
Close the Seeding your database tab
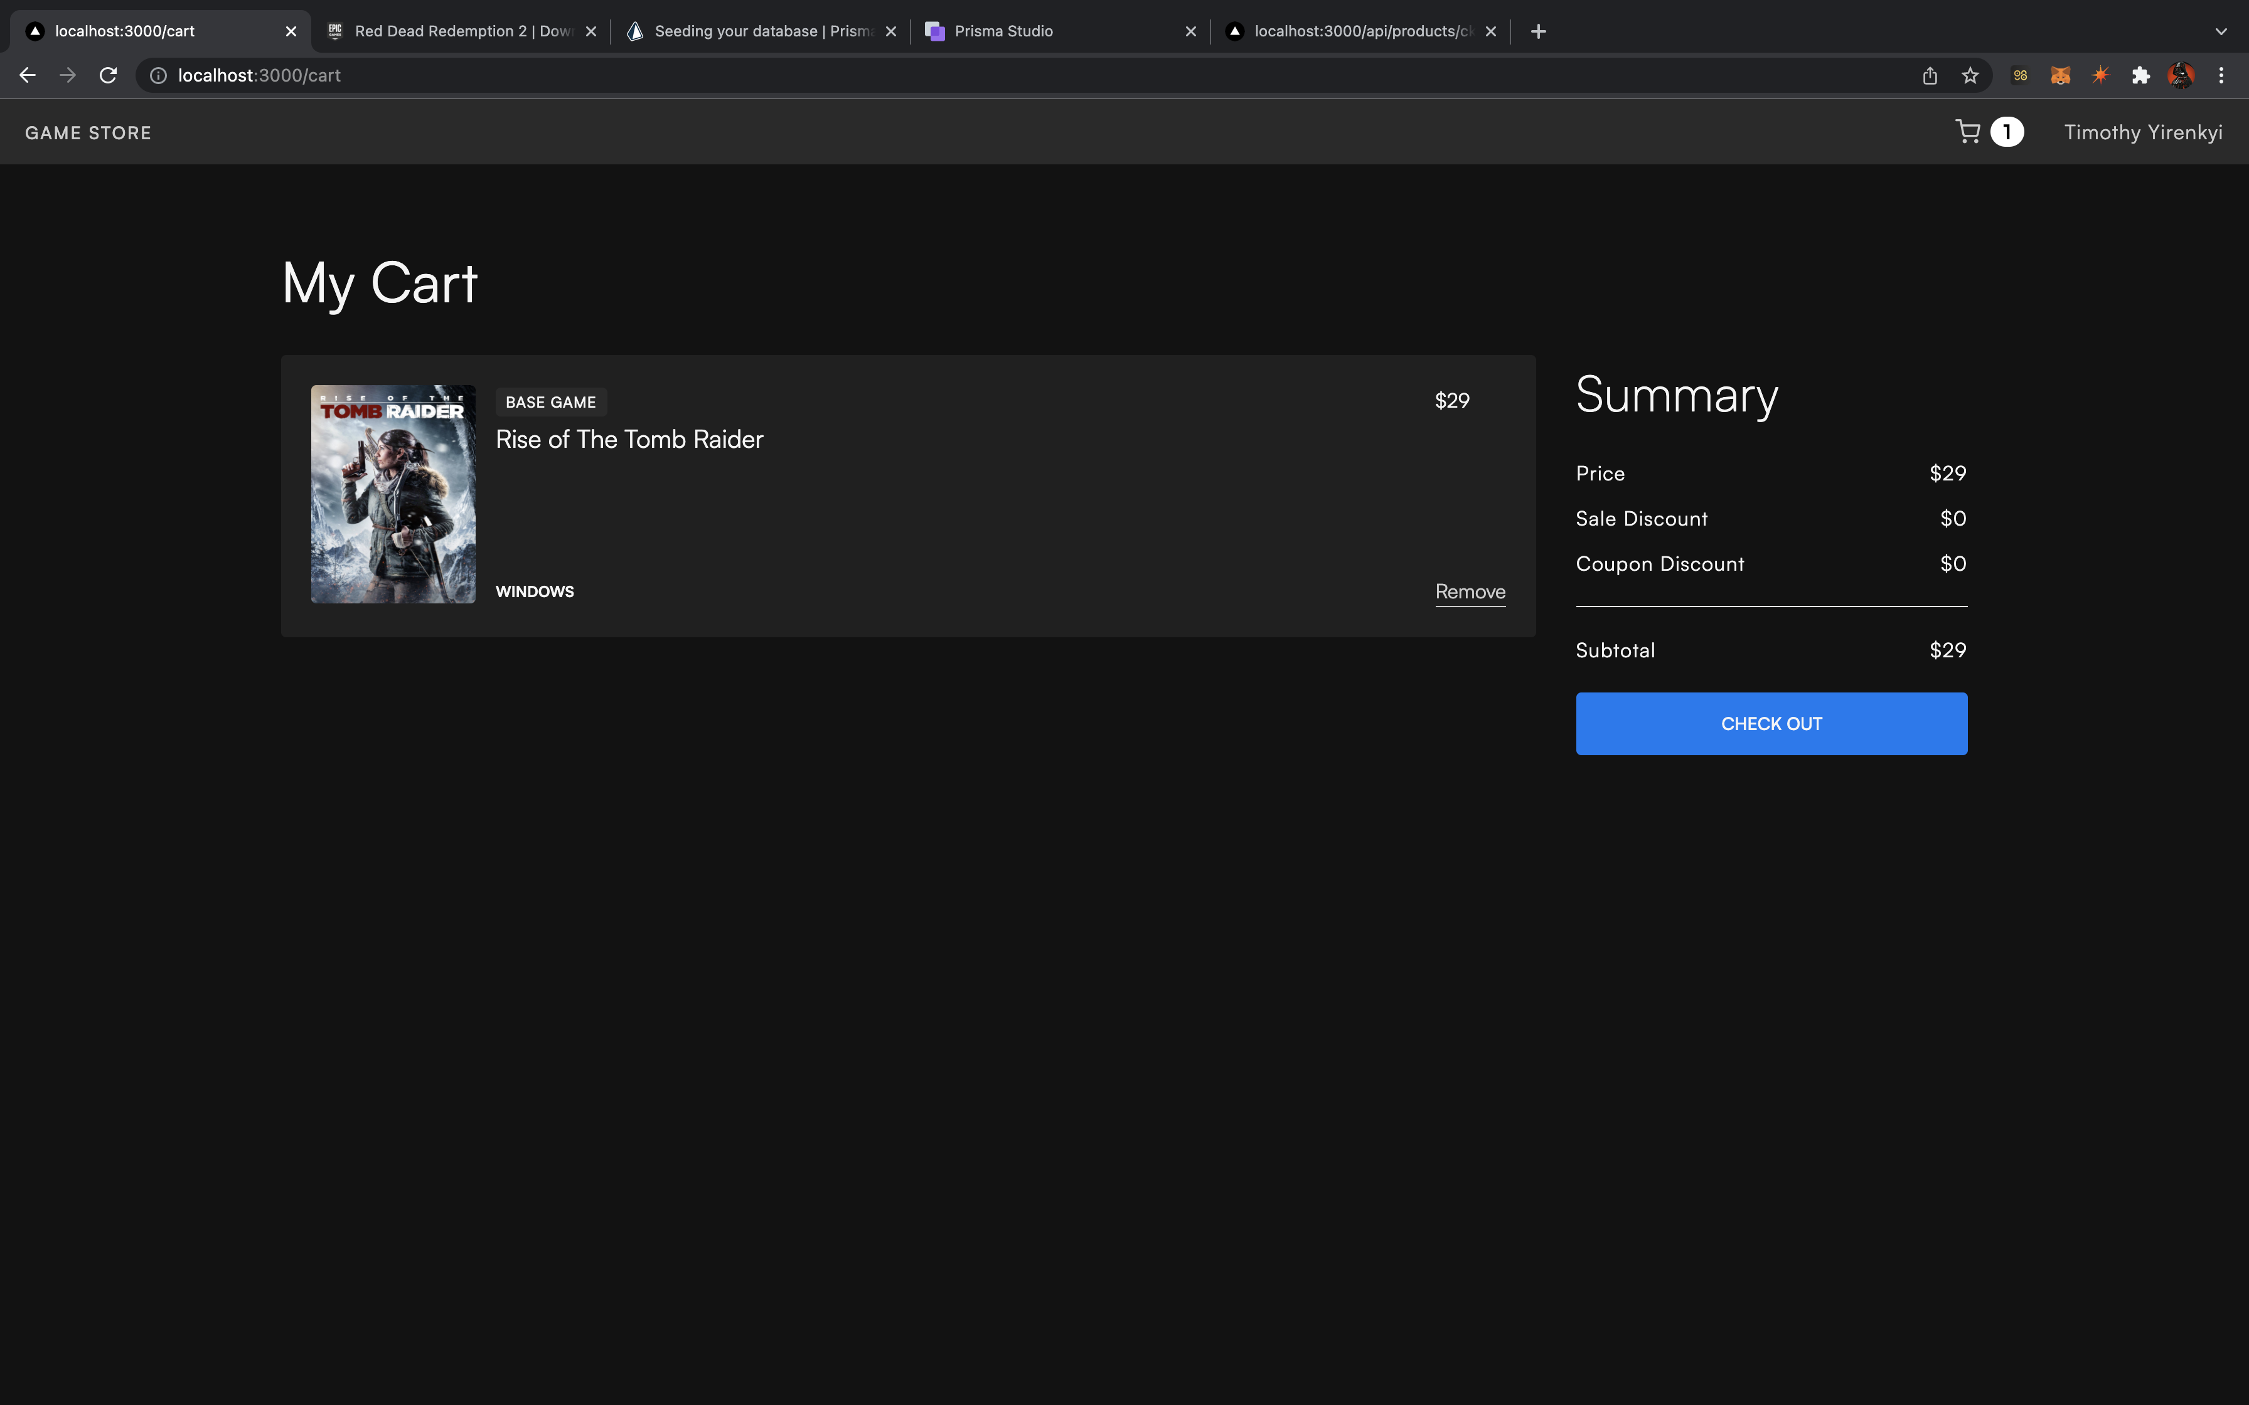tap(891, 31)
